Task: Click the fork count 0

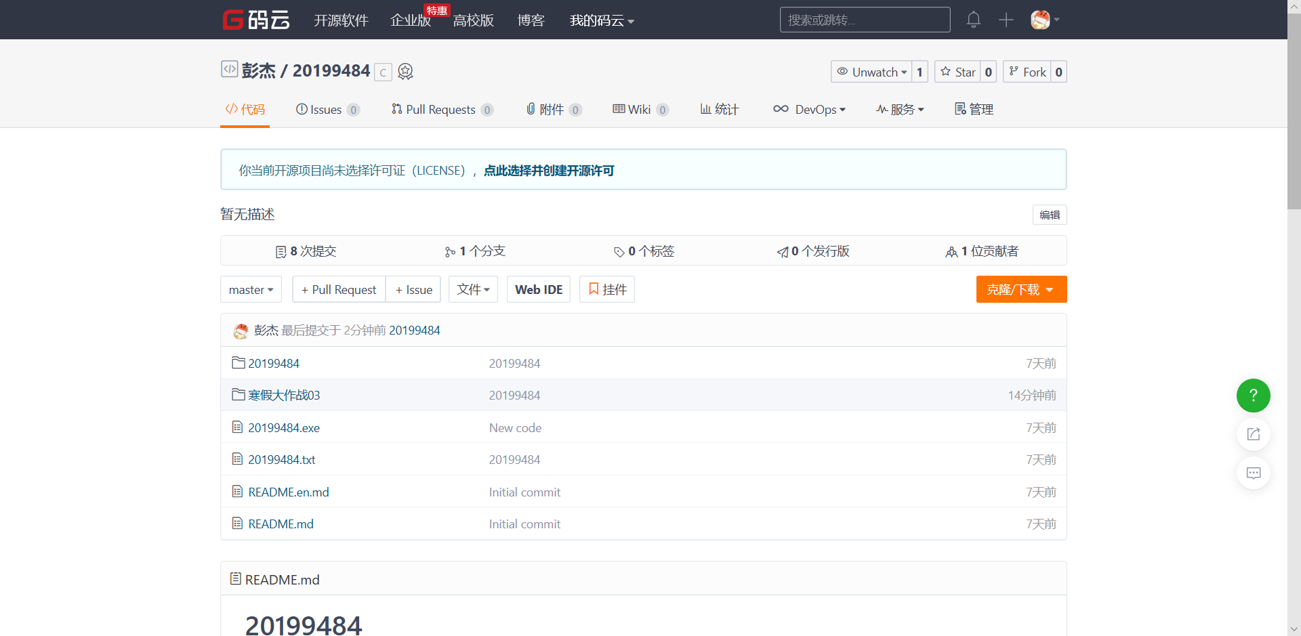Action: coord(1058,72)
